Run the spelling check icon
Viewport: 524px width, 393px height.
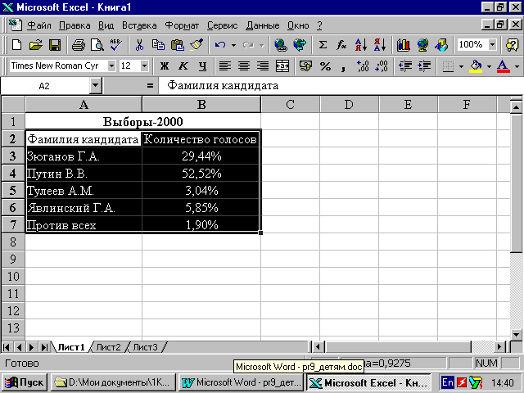[x=116, y=44]
